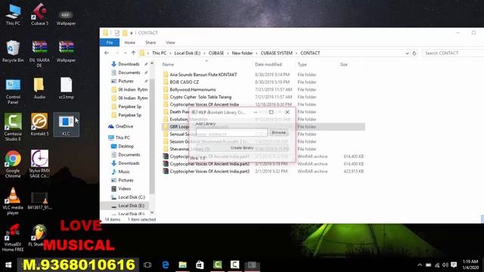
Task: Click the Explorer Back arrow
Action: (x=107, y=53)
